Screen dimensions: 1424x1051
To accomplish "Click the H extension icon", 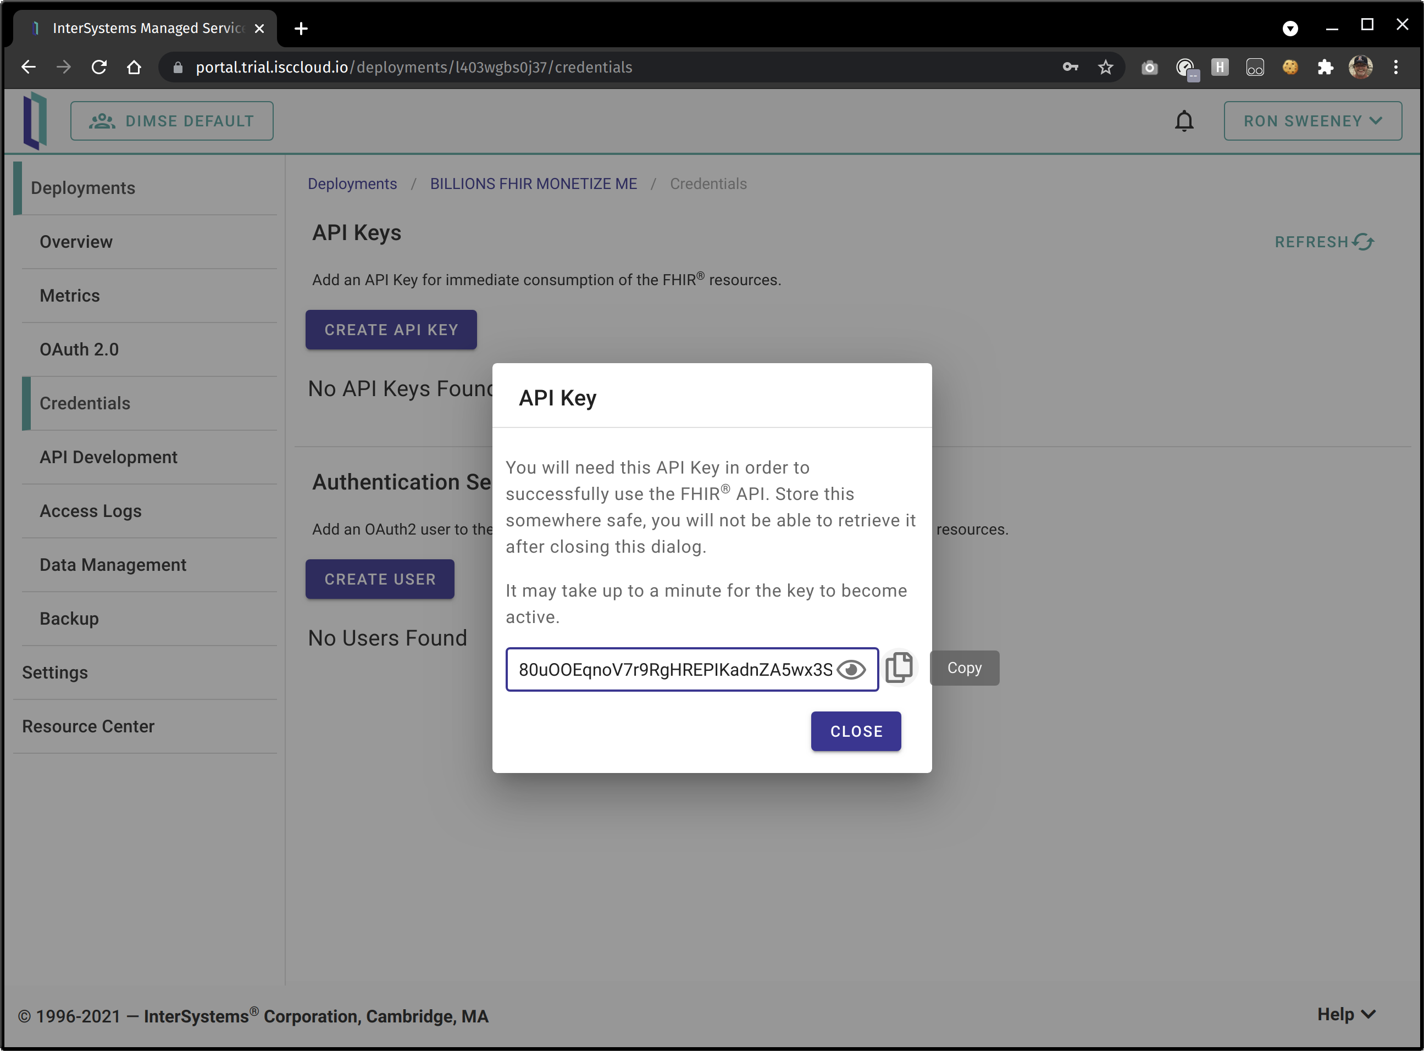I will 1219,67.
